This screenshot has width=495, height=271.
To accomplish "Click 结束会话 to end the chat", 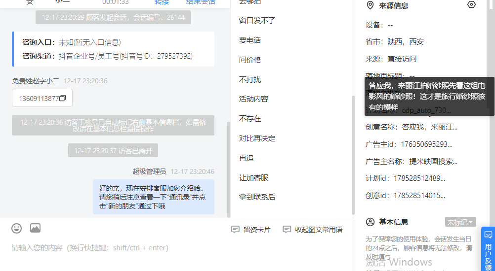I will pyautogui.click(x=201, y=2).
